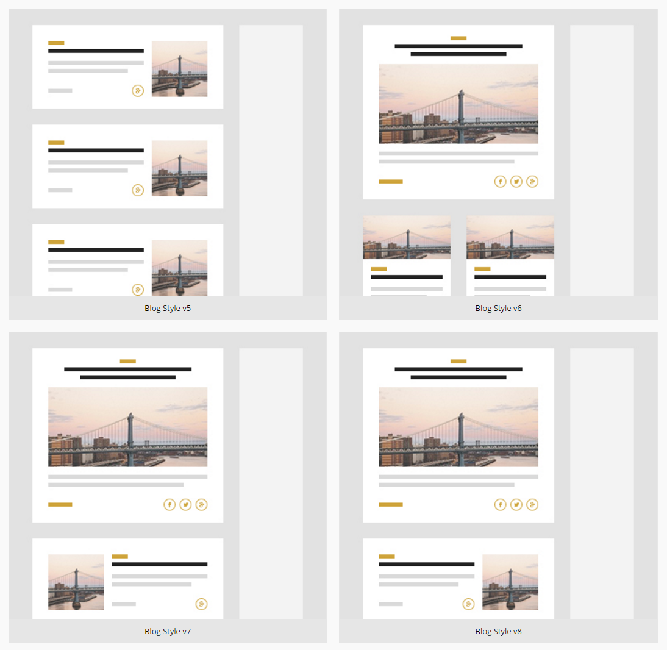Hit Facebook icon in Blog Style v8 preview
The width and height of the screenshot is (667, 650).
500,505
